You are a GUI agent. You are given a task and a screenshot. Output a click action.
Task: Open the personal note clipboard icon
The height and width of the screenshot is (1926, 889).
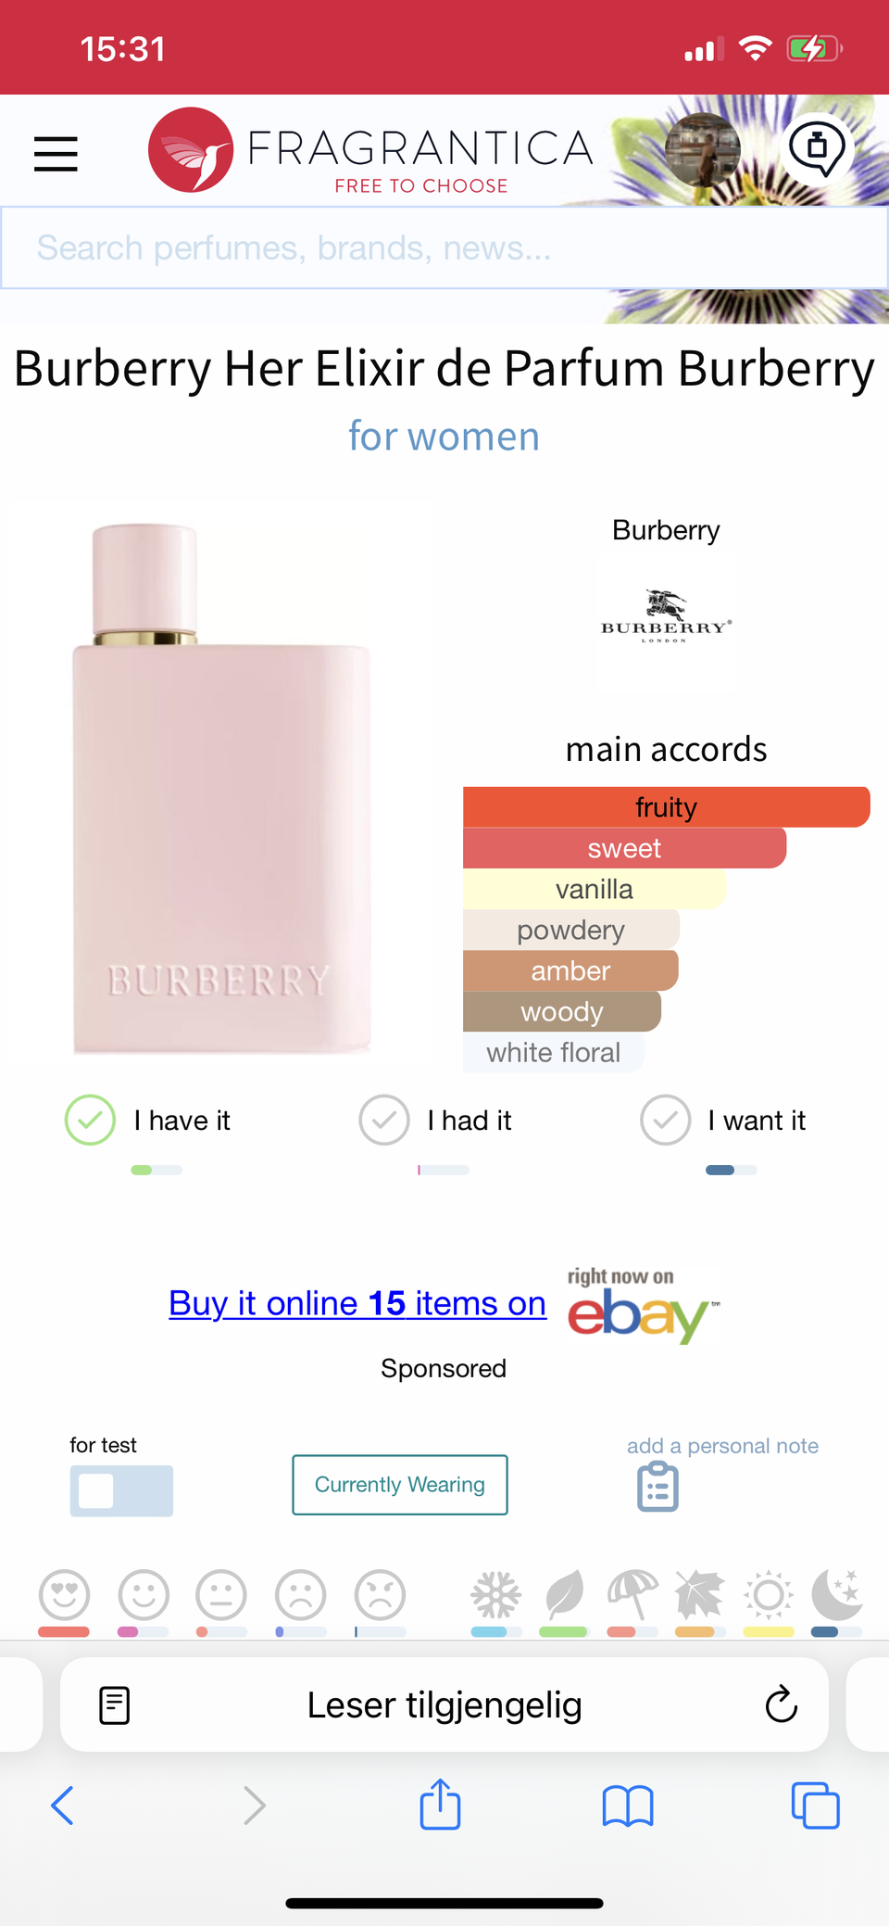(x=658, y=1486)
